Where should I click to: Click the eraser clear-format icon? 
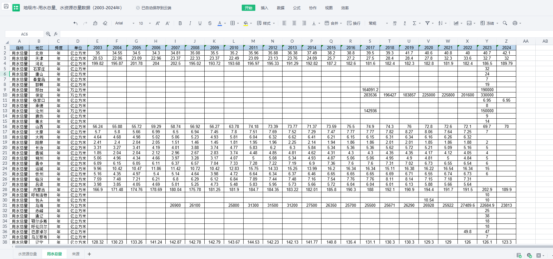(105, 23)
